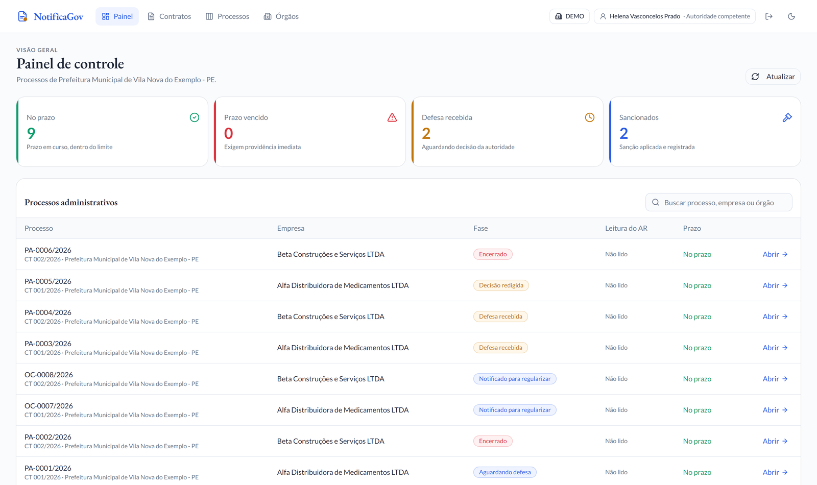
Task: Open process PA-0003/2026 via Abrir link
Action: pyautogui.click(x=775, y=348)
